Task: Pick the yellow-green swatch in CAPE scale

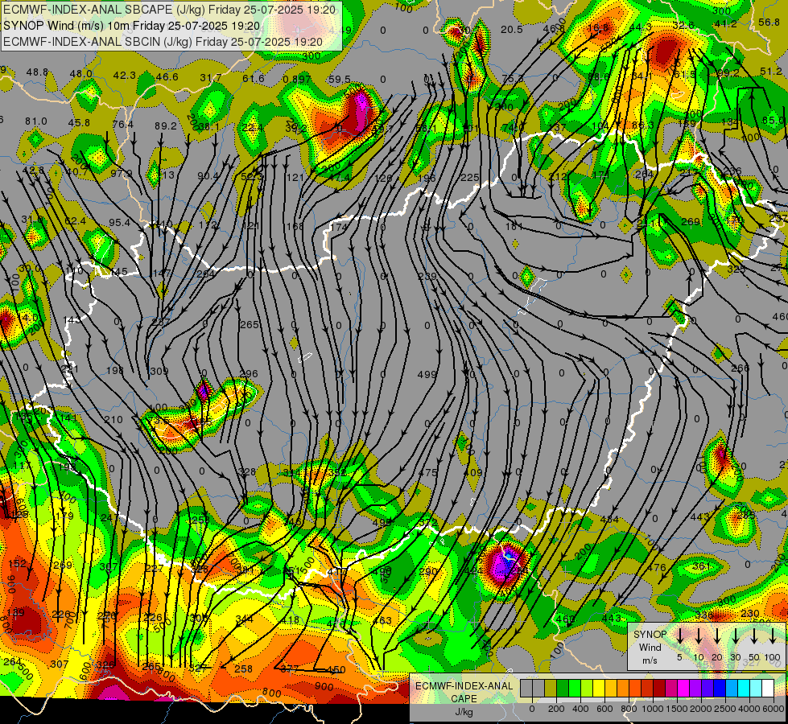Action: point(587,688)
